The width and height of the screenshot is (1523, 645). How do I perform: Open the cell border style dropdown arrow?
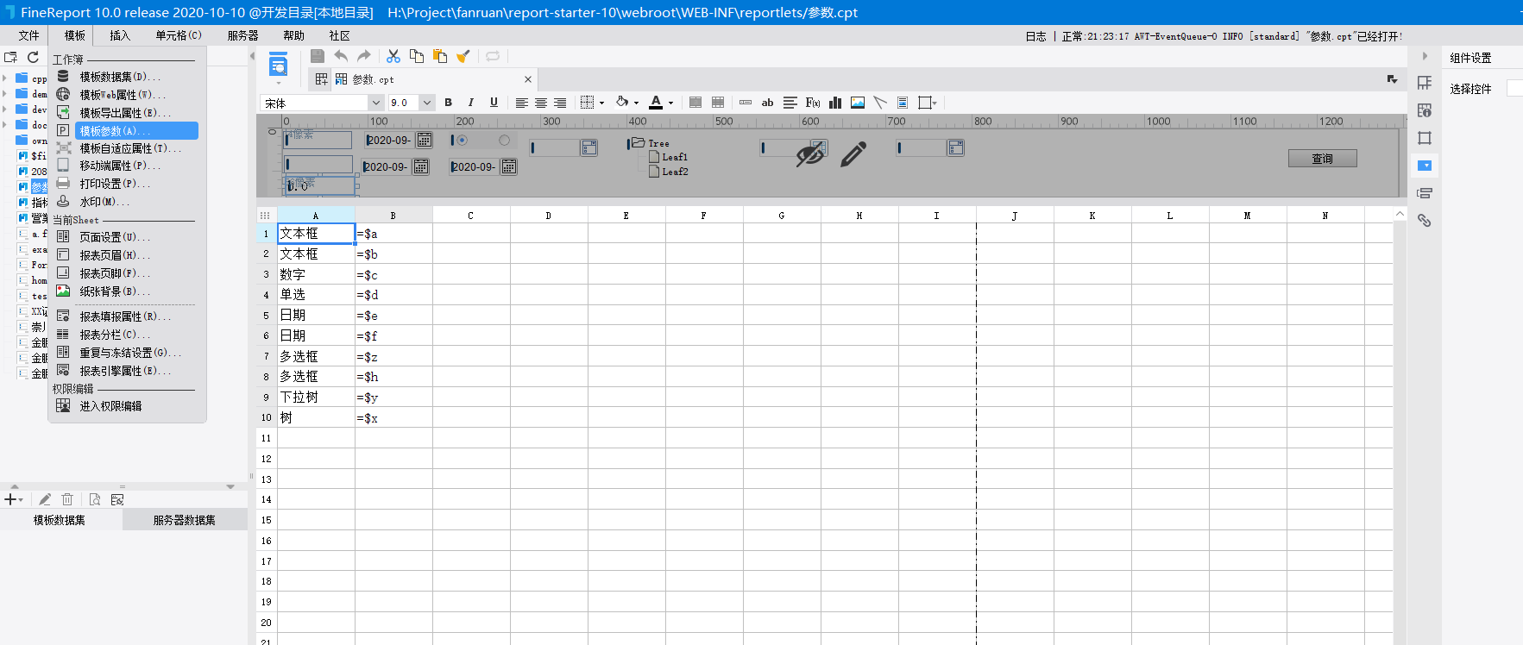click(601, 103)
